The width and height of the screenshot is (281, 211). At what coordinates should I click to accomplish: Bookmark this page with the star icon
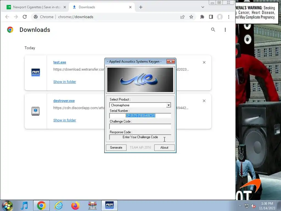pyautogui.click(x=191, y=17)
